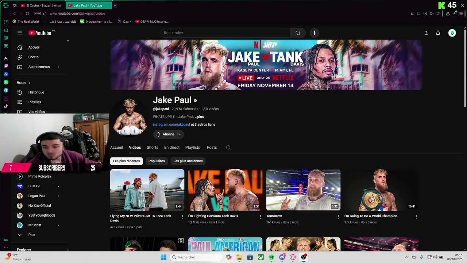Click the heart bookmark icon in toolbar
Screen dimensions: 467x263
(439, 14)
